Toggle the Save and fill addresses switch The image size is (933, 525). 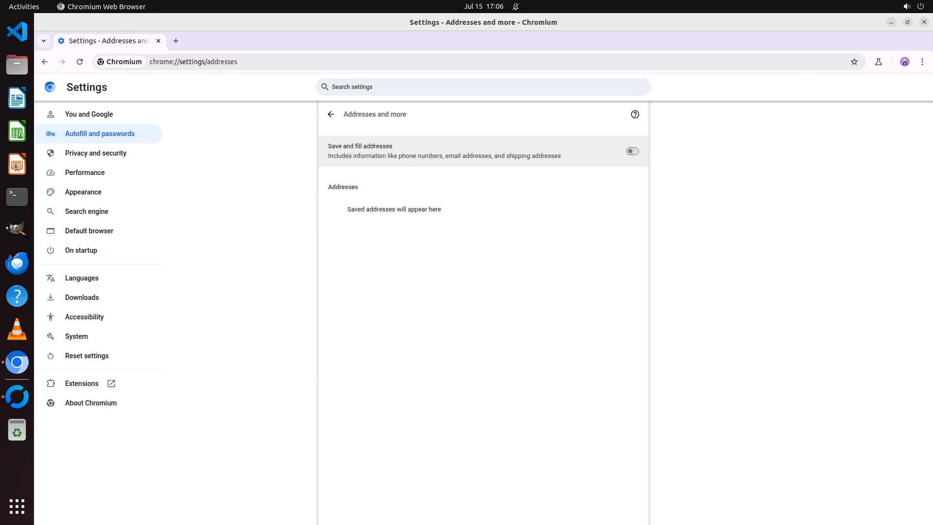632,151
